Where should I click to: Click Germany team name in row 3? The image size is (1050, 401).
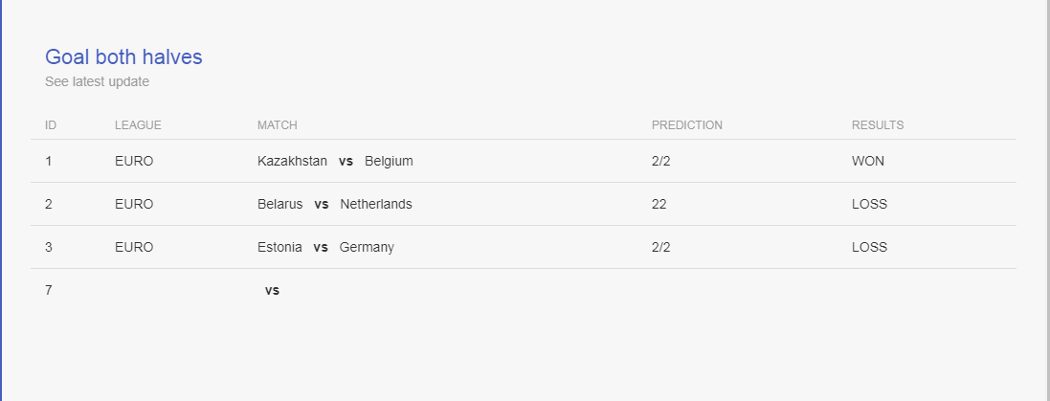pyautogui.click(x=367, y=247)
